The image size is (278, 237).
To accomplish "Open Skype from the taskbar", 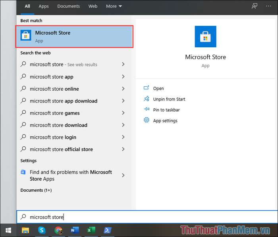I will 42,230.
